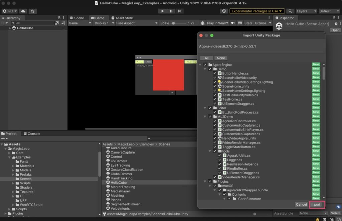Image resolution: width=342 pixels, height=221 pixels.
Task: Open undo history clock icon
Action: tap(224, 11)
